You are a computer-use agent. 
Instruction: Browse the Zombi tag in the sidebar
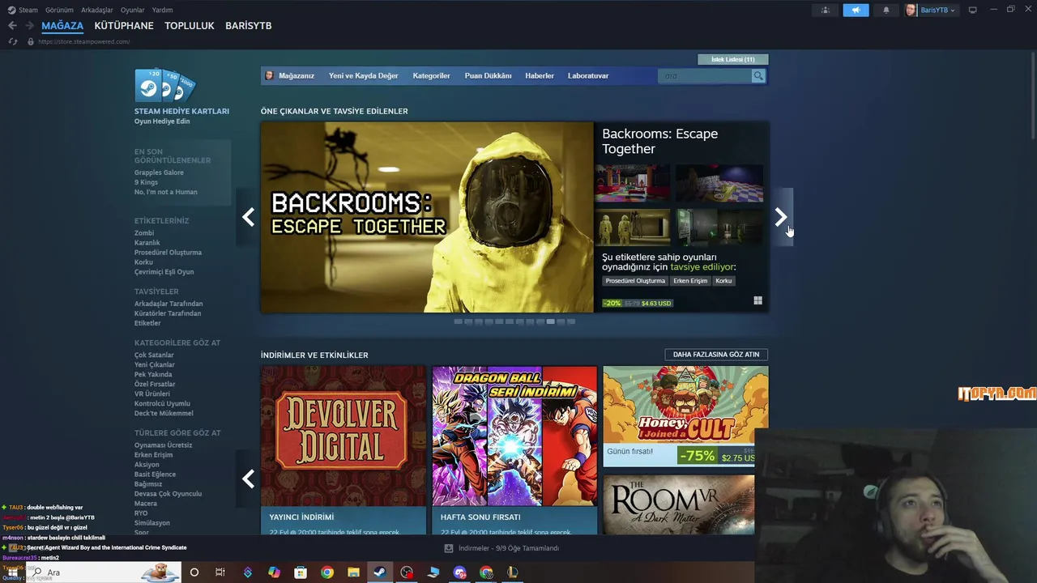[x=144, y=233]
